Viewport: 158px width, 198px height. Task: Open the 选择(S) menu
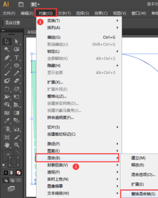(83, 13)
